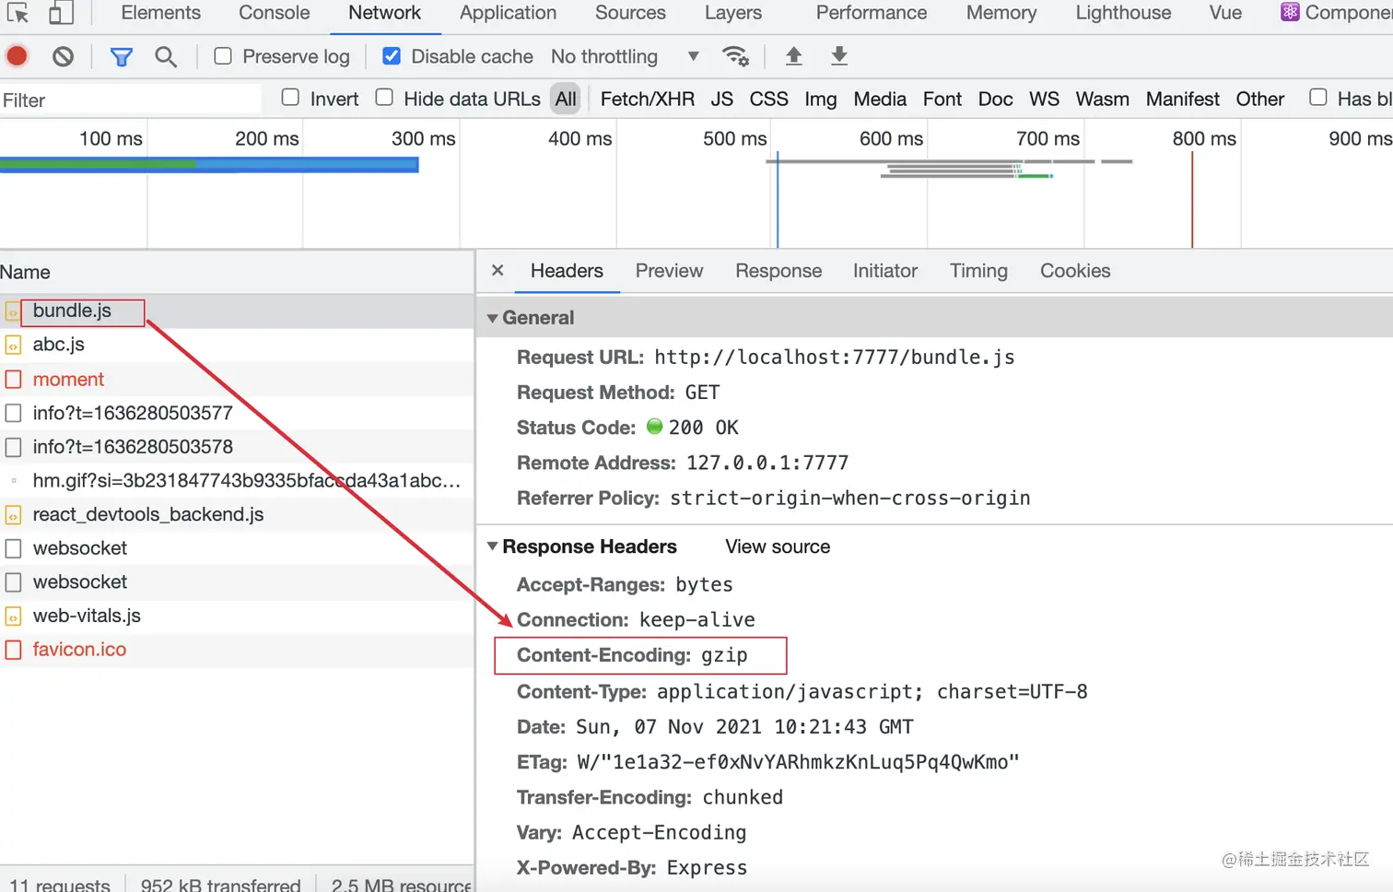Screen dimensions: 1393x892
Task: Click the inspect element picker icon
Action: click(18, 13)
